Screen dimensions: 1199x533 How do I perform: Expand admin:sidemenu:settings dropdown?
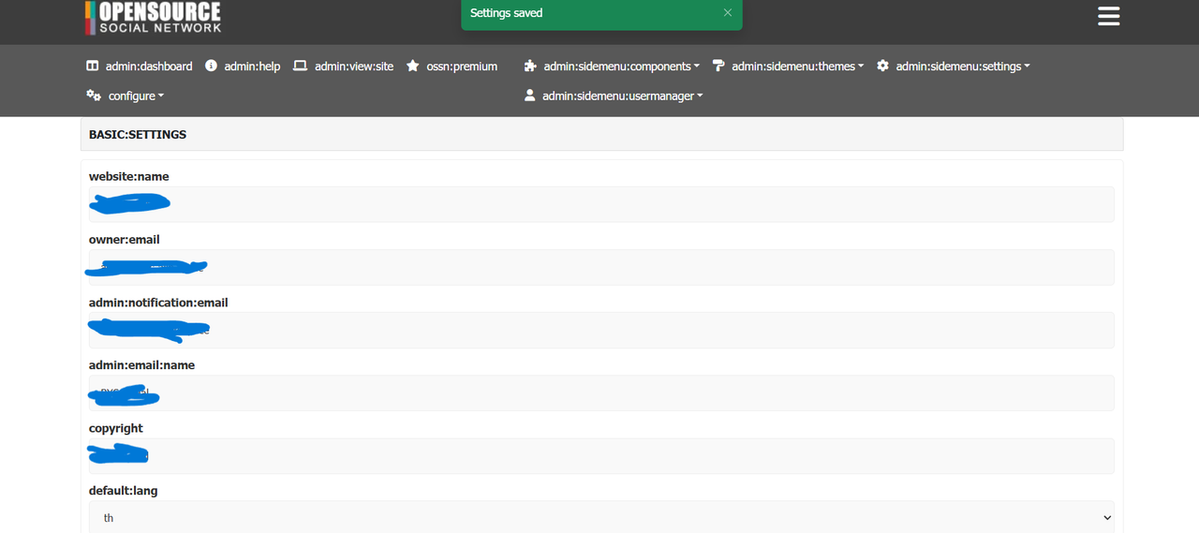(963, 67)
